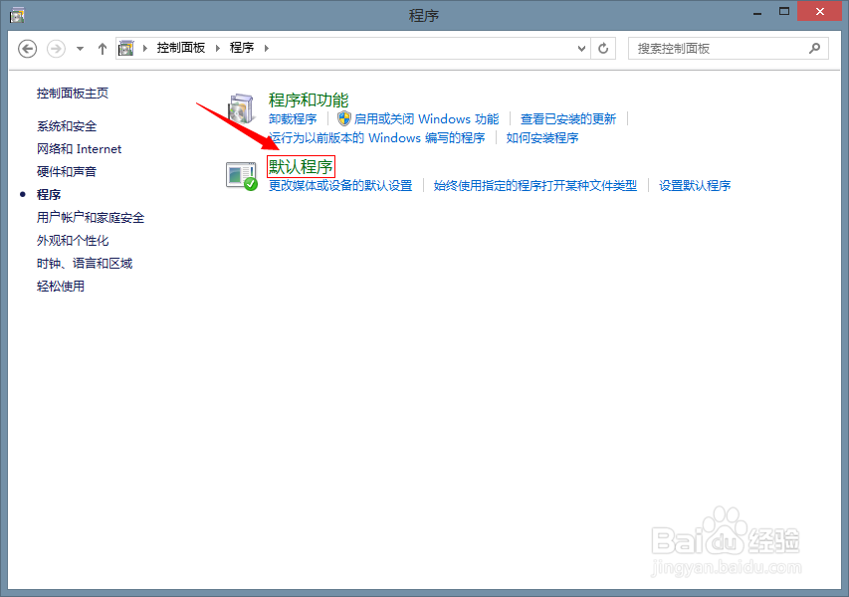Click 设置默认程序 link
This screenshot has height=597, width=849.
(x=695, y=186)
